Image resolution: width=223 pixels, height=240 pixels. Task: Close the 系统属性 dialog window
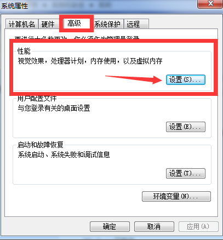pyautogui.click(x=210, y=4)
